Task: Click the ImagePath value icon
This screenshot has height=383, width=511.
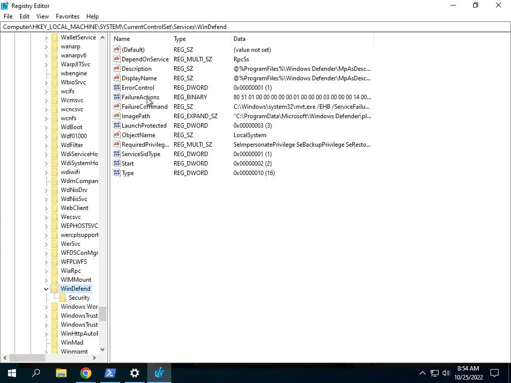Action: pos(117,116)
